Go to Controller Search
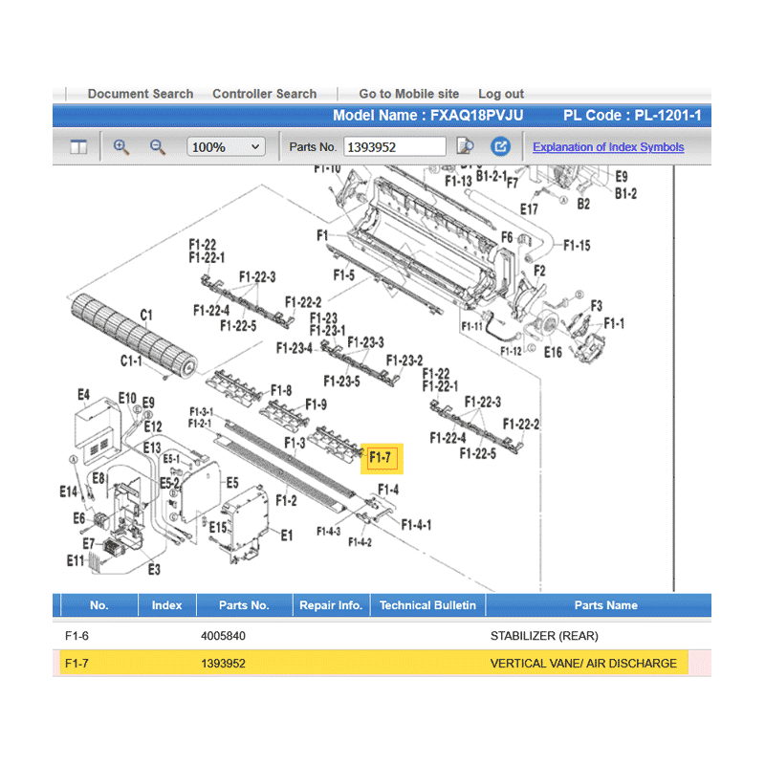Screen dimensions: 765x765 pyautogui.click(x=264, y=94)
